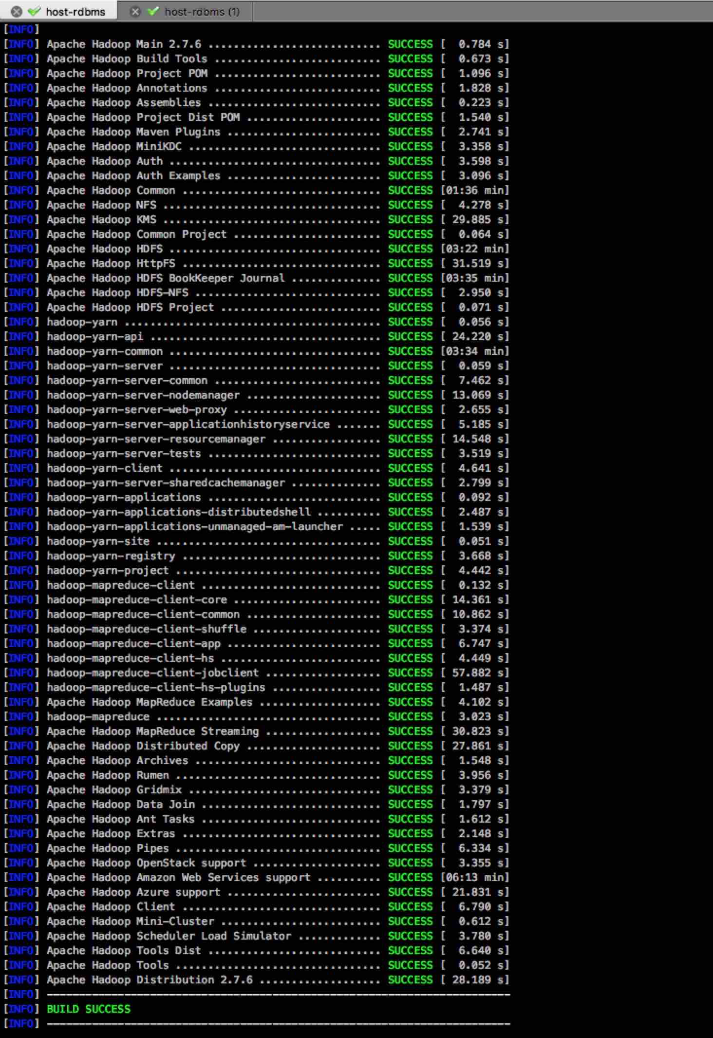
Task: Close the active host-rdbms tab
Action: [x=16, y=11]
